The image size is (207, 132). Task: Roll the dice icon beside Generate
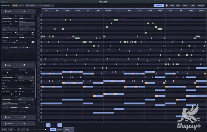point(167,5)
